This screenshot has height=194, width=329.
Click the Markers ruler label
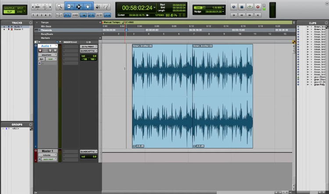pos(45,38)
